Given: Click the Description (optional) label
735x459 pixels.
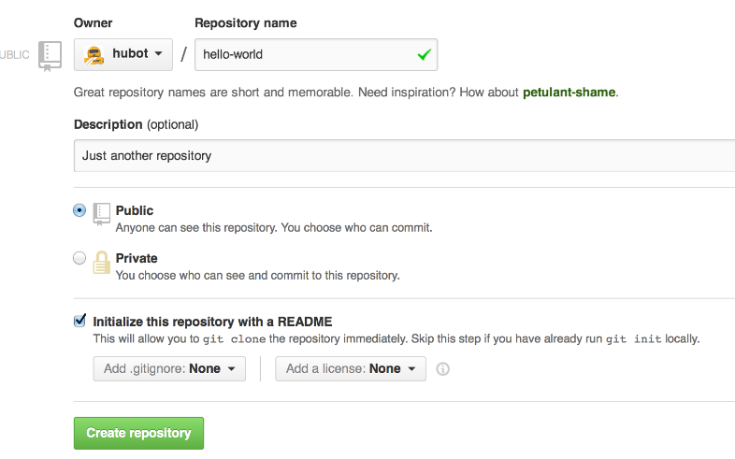Looking at the screenshot, I should 136,124.
